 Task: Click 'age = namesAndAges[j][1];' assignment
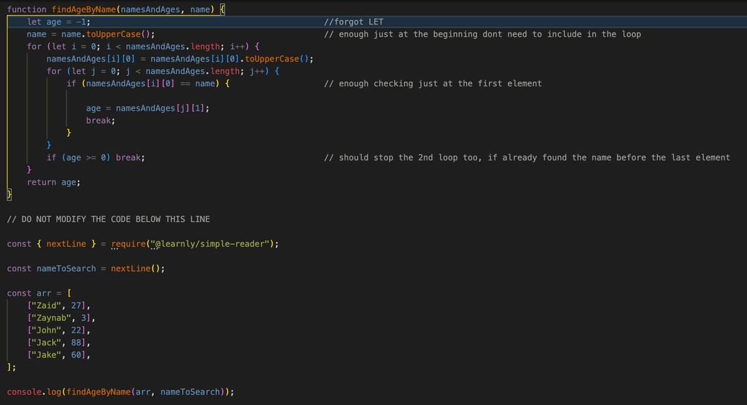(x=148, y=108)
